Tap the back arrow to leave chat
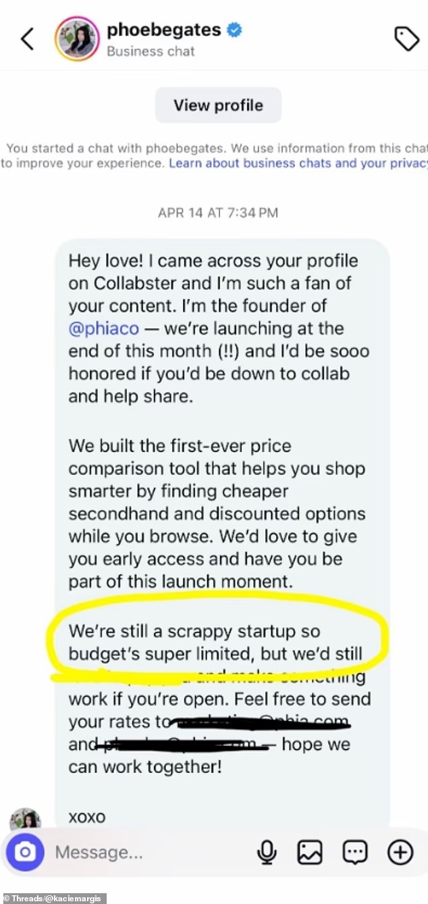 [x=27, y=39]
